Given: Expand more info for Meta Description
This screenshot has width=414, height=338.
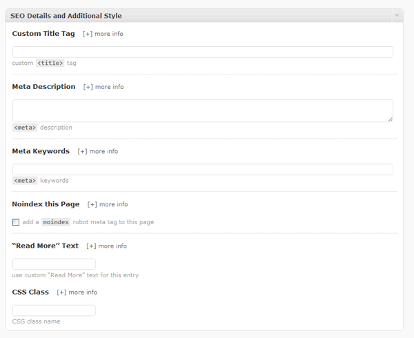Looking at the screenshot, I should (x=103, y=87).
